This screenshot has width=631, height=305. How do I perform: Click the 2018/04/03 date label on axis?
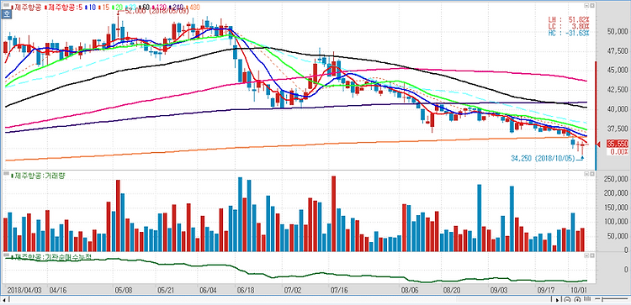tap(25, 290)
